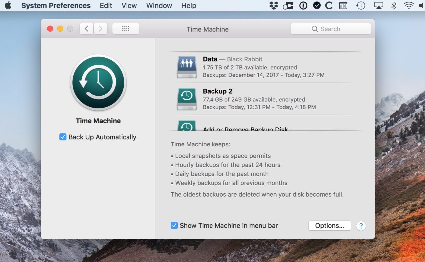The height and width of the screenshot is (262, 425).
Task: Open the Wi-Fi menu
Action: tap(409, 5)
